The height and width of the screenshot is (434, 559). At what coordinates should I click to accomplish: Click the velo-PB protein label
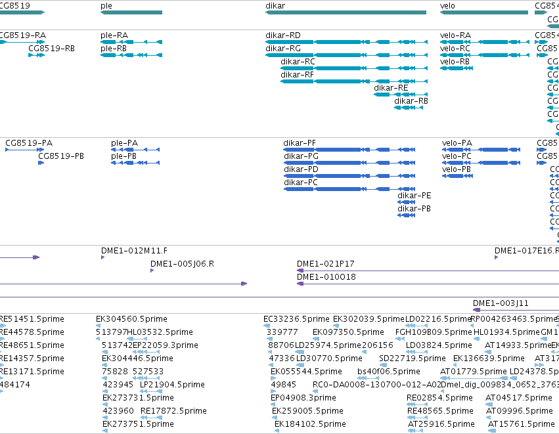pyautogui.click(x=457, y=169)
